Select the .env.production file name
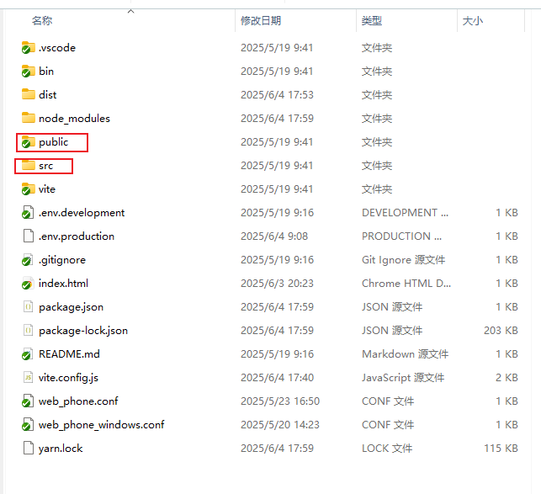This screenshot has height=494, width=541. pyautogui.click(x=77, y=236)
